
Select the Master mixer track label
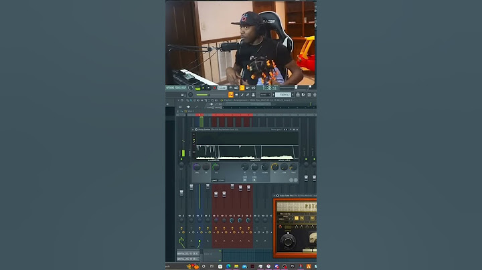point(181,115)
